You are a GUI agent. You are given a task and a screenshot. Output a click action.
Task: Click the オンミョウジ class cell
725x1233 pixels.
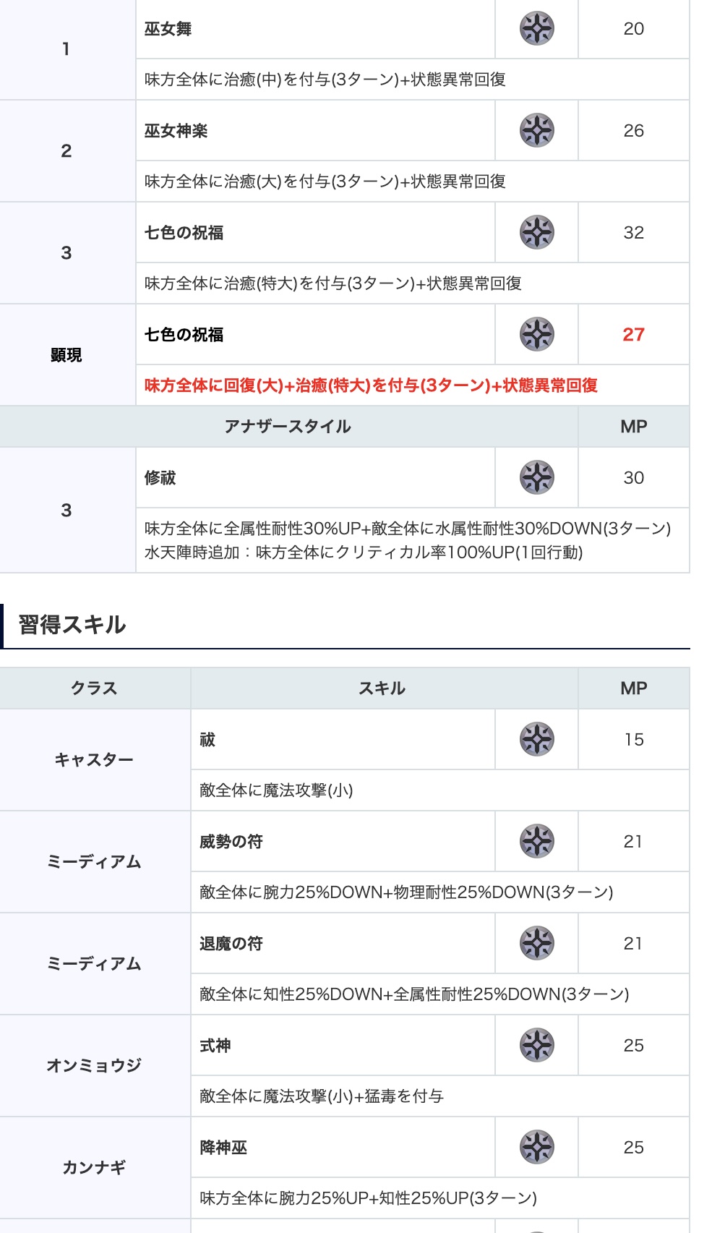(94, 1065)
